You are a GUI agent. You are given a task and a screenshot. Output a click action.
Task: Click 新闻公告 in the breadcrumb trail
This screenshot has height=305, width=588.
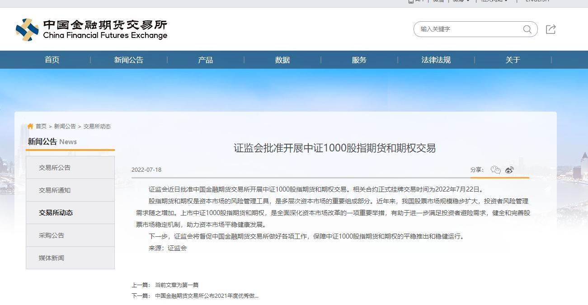(65, 127)
